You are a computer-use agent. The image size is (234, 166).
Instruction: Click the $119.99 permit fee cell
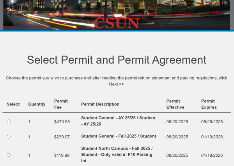click(x=62, y=155)
